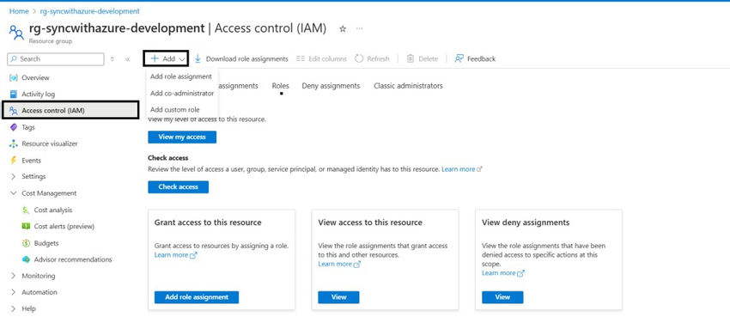This screenshot has width=730, height=323.
Task: Switch to the Deny assignments tab
Action: tap(331, 86)
